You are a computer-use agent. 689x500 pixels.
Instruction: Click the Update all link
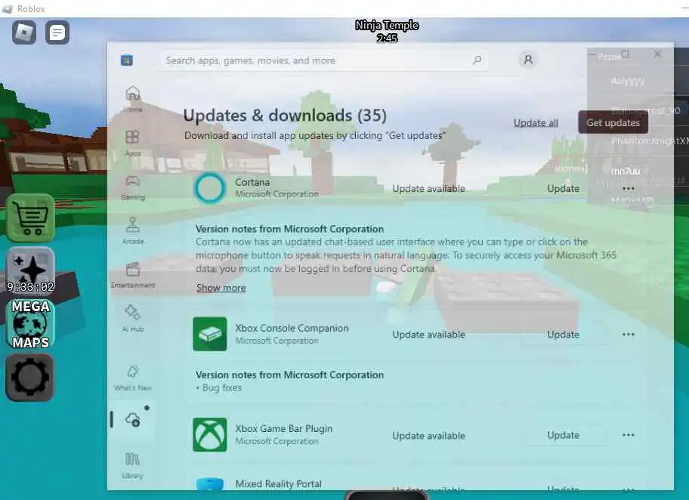tap(536, 122)
